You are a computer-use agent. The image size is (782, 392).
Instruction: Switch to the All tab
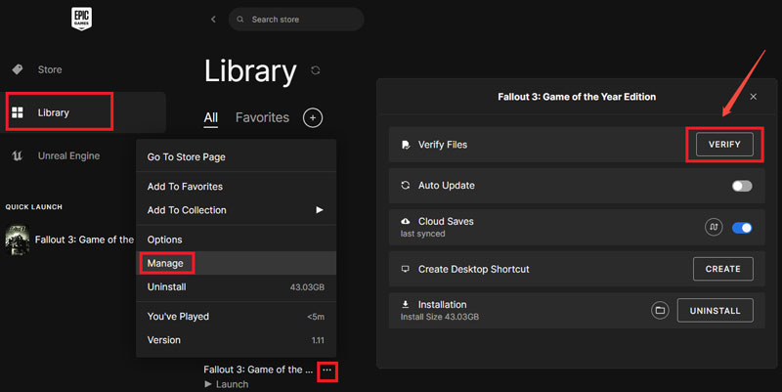[x=210, y=117]
